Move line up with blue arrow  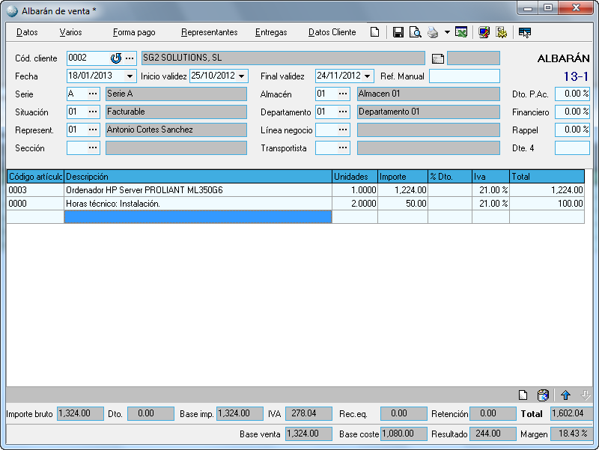(x=565, y=395)
